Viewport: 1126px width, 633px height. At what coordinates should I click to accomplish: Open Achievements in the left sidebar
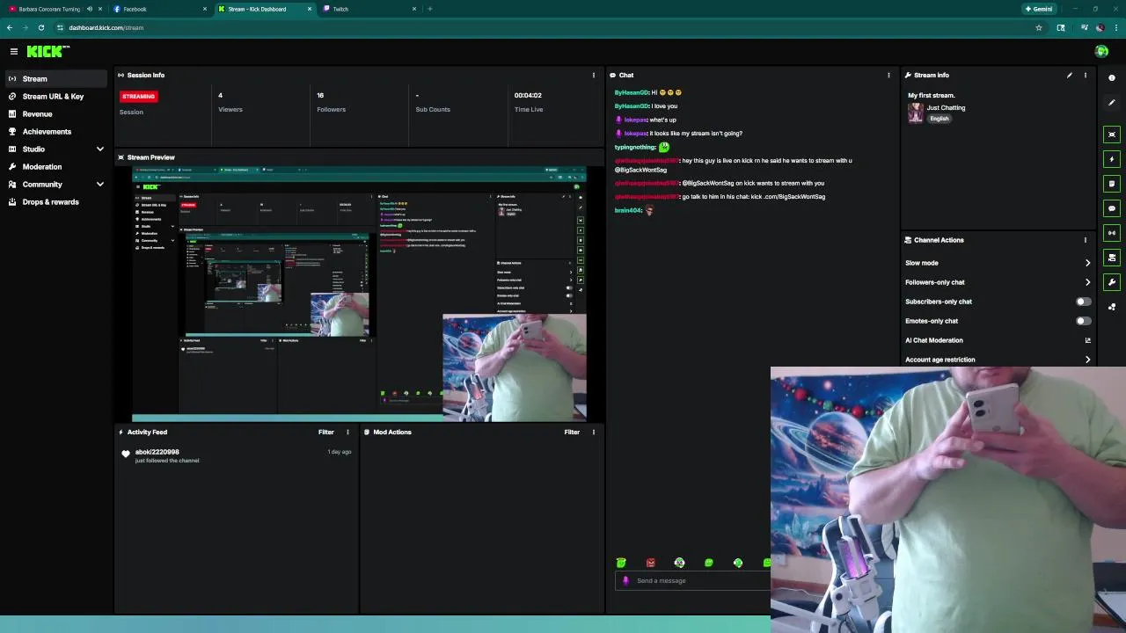(55, 132)
